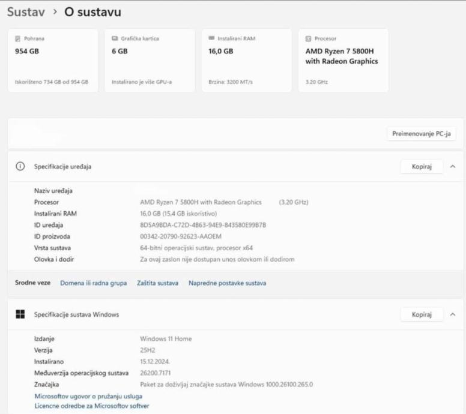Copy Windows specifications with Kopiraj
Image resolution: width=466 pixels, height=414 pixels.
(x=422, y=314)
